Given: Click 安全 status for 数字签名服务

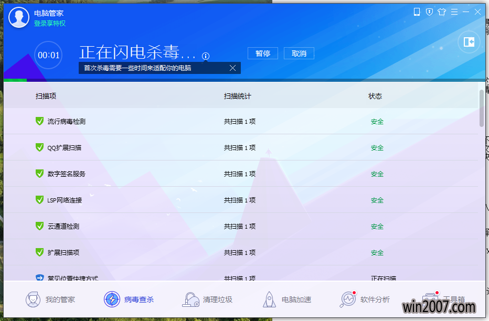Looking at the screenshot, I should click(377, 174).
